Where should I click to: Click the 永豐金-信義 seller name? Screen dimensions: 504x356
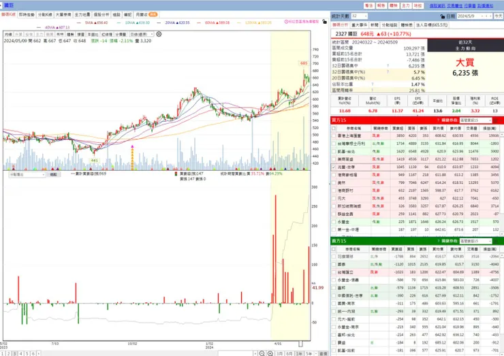point(348,280)
